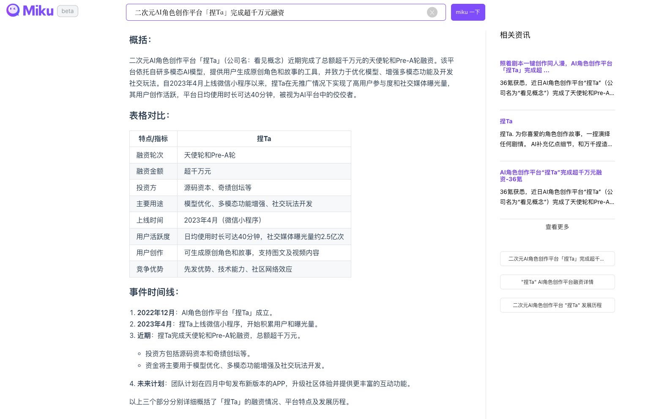Click the '融资金额' table cell
This screenshot has width=648, height=419.
click(153, 171)
